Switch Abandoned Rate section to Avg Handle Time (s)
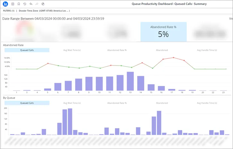 (x=207, y=50)
